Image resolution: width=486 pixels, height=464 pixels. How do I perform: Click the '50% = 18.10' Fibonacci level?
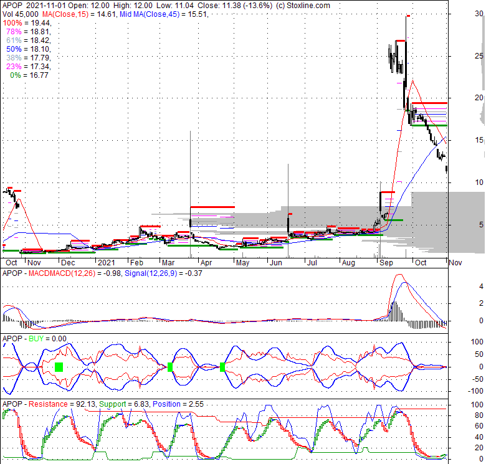28,49
